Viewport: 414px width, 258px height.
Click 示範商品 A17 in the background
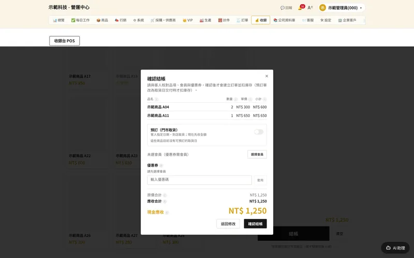click(x=80, y=76)
